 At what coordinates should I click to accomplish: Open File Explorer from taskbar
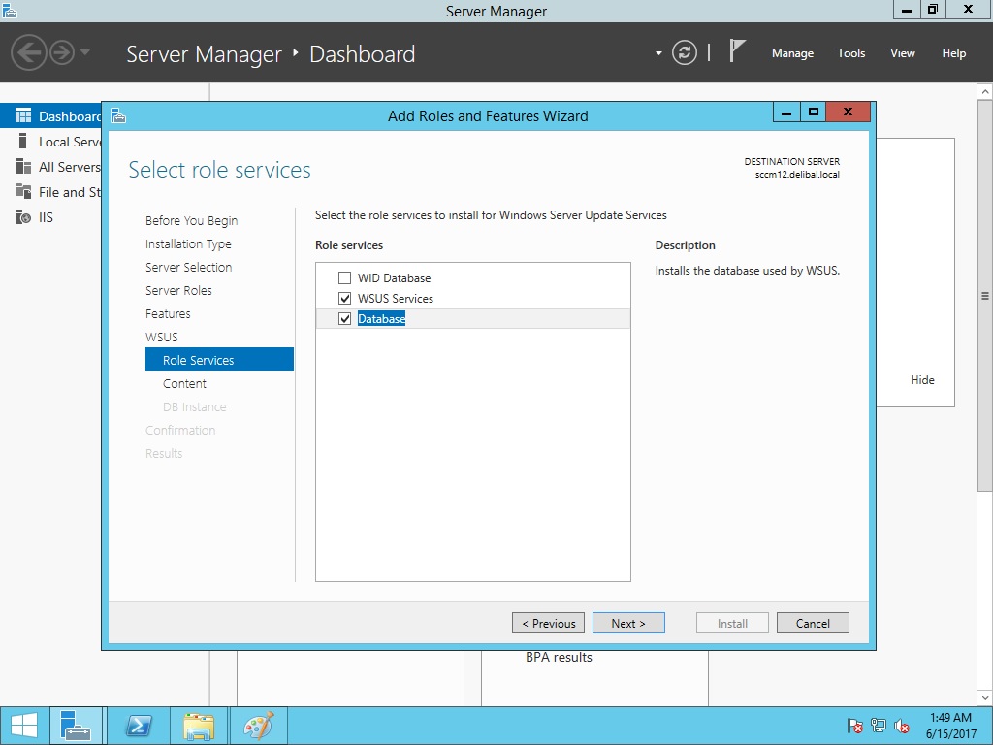click(x=199, y=726)
